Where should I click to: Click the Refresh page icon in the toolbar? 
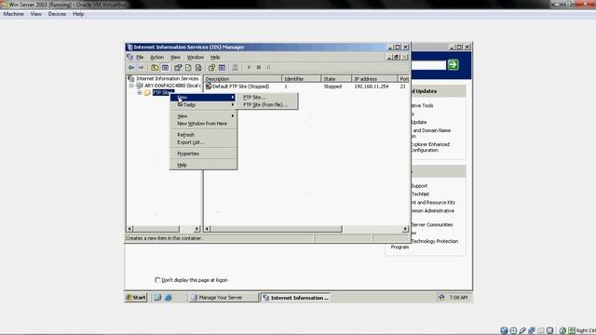click(x=188, y=68)
